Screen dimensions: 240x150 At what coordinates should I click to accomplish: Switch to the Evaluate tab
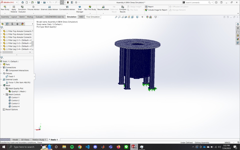pos(39,17)
